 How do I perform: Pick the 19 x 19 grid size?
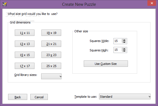click(x=51, y=33)
